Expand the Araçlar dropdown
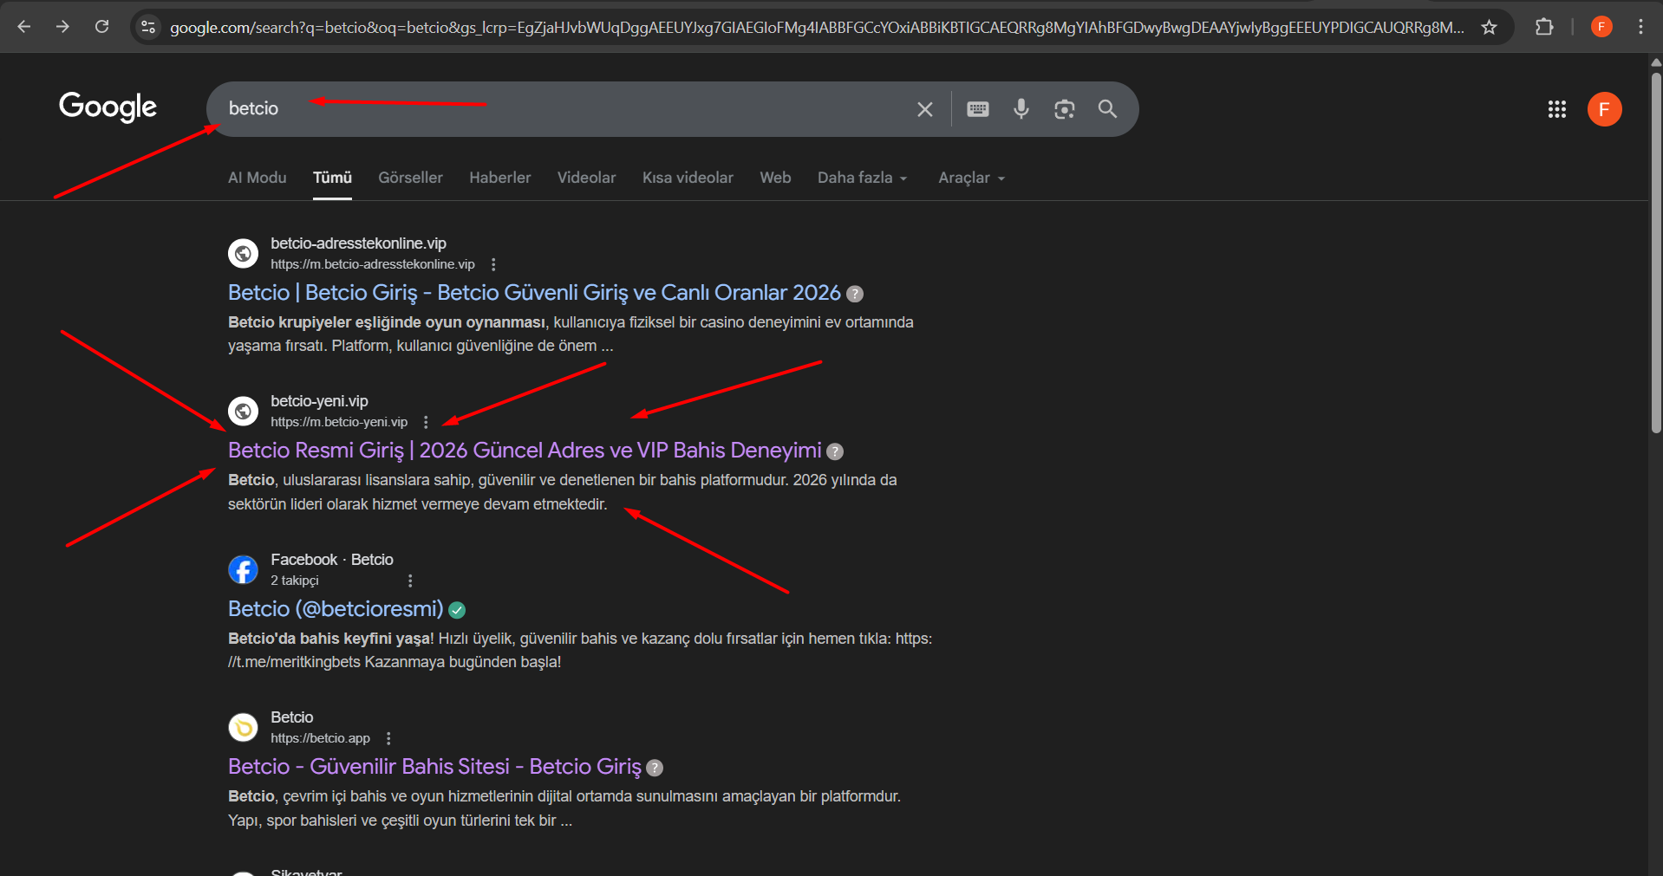Screen dimensions: 1663x876 pos(972,178)
